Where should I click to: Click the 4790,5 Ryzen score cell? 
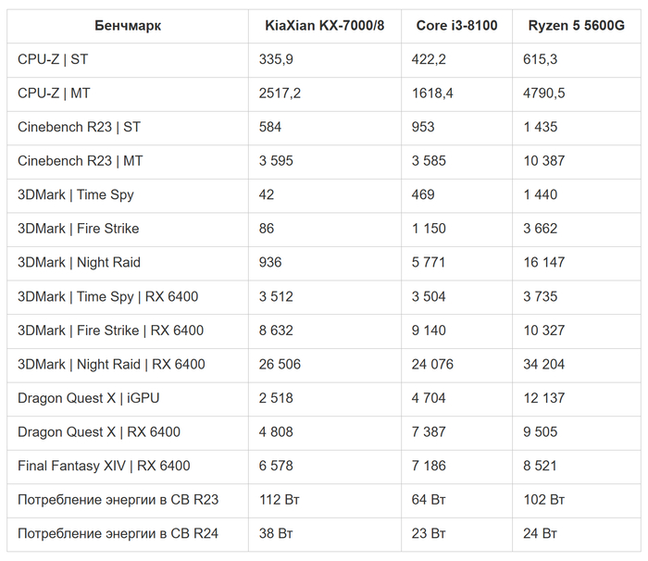point(544,93)
